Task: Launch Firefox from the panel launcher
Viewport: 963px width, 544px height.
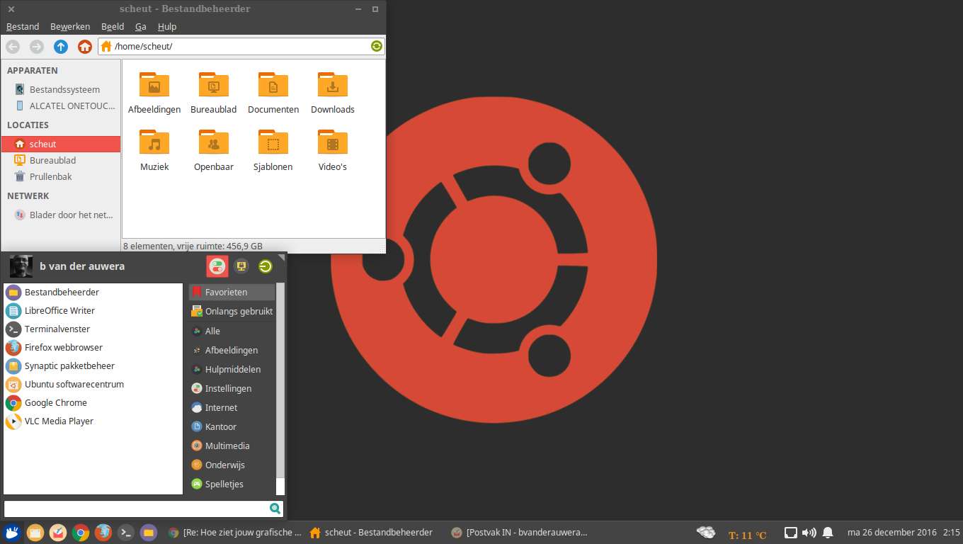Action: point(103,533)
